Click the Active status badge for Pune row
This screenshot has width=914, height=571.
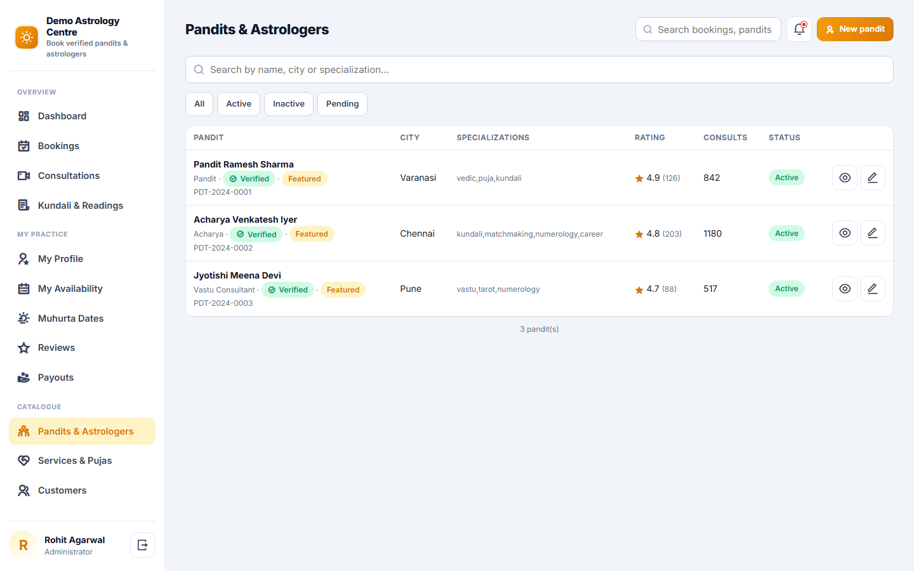pyautogui.click(x=786, y=289)
